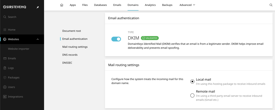Open the Emails tab in top navigation
This screenshot has width=275, height=110.
(117, 5)
